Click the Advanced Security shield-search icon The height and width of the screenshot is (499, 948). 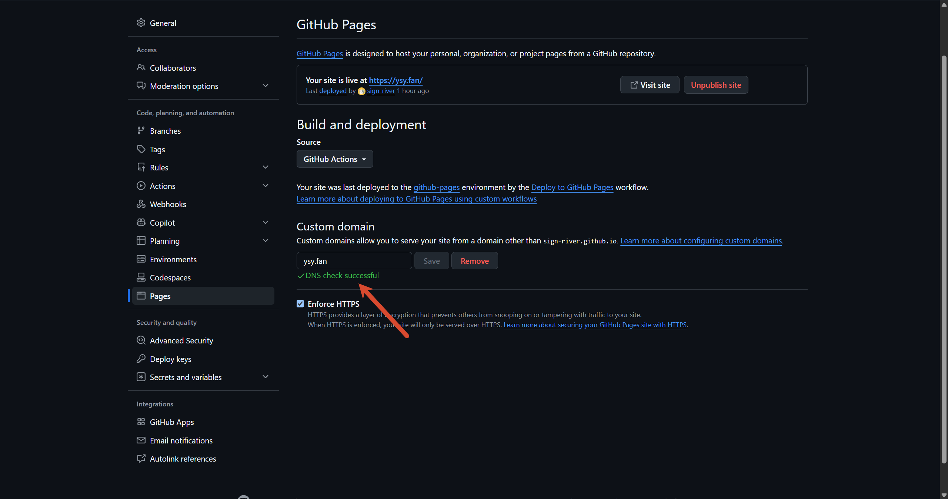point(141,340)
